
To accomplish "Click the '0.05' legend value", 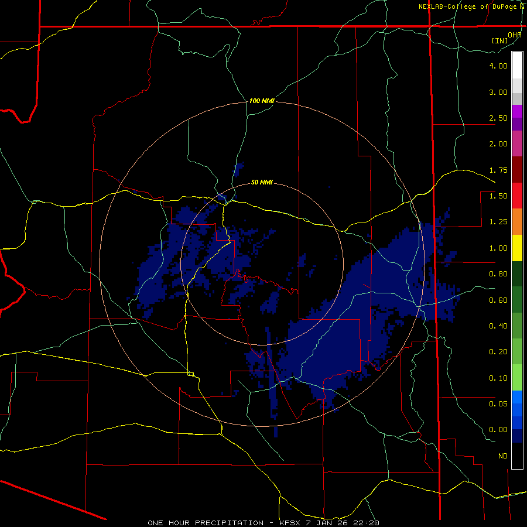I will point(498,403).
